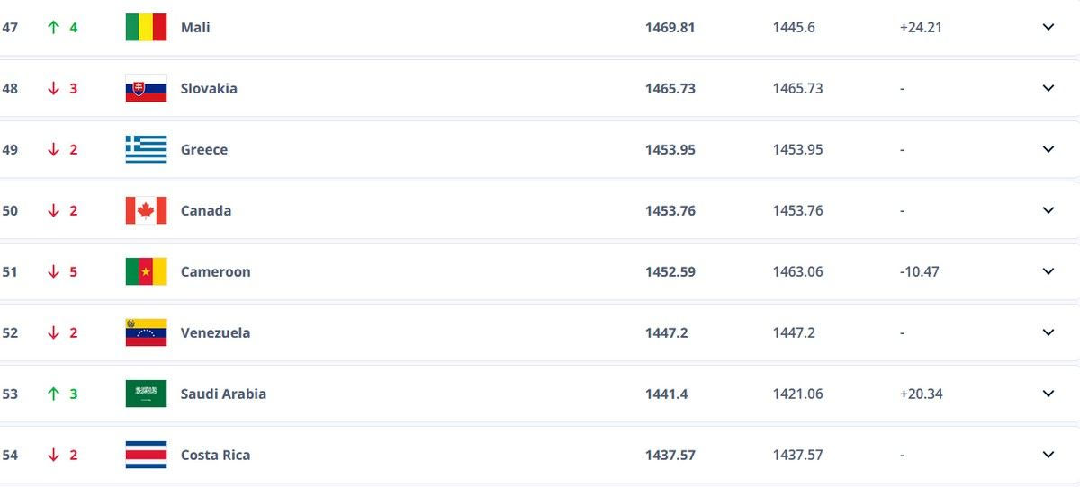1080x487 pixels.
Task: Select the Cameroon team name
Action: (215, 271)
